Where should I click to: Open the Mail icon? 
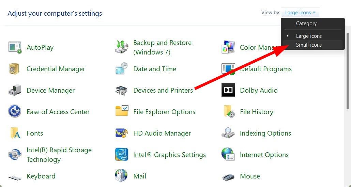point(121,176)
